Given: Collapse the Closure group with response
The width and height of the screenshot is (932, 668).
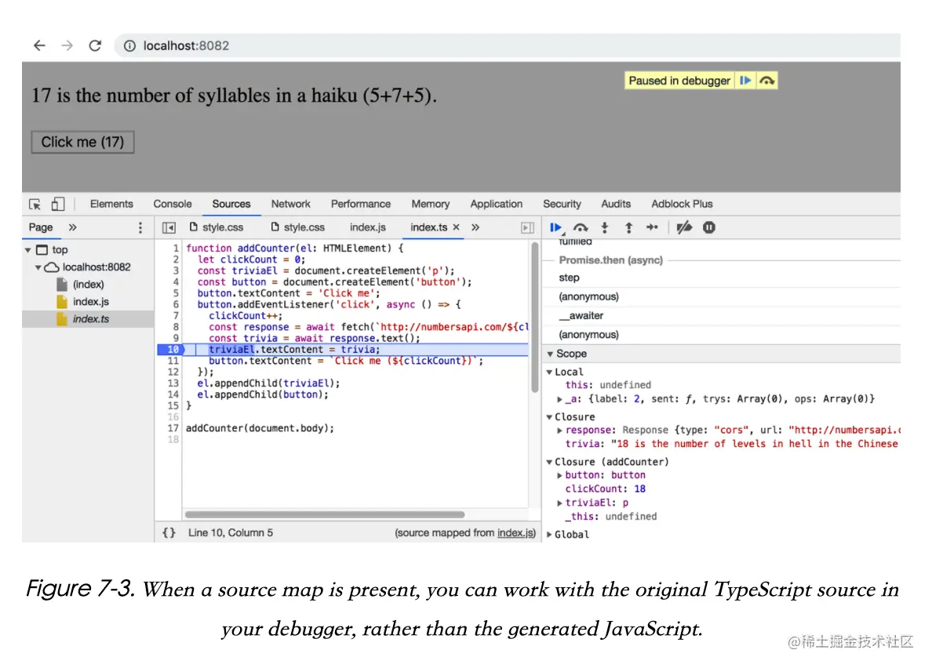Looking at the screenshot, I should [549, 417].
